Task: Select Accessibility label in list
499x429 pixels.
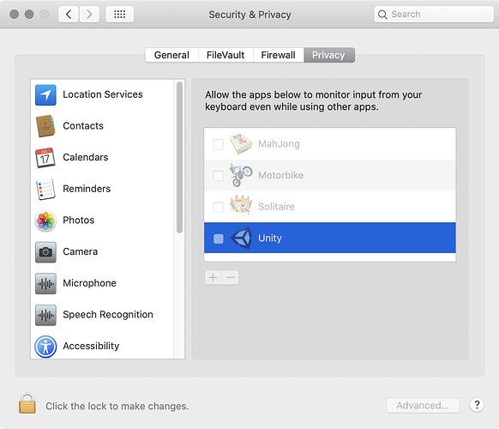Action: tap(91, 346)
